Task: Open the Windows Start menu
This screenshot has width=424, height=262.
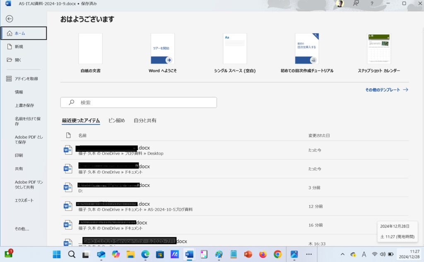Action: tap(57, 255)
